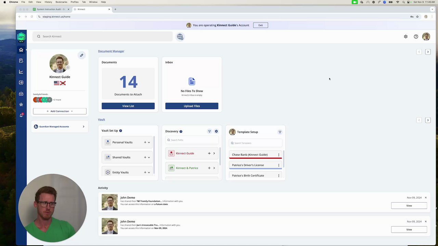The image size is (438, 246).
Task: Open the notifications bell in the sidebar
Action: click(21, 115)
